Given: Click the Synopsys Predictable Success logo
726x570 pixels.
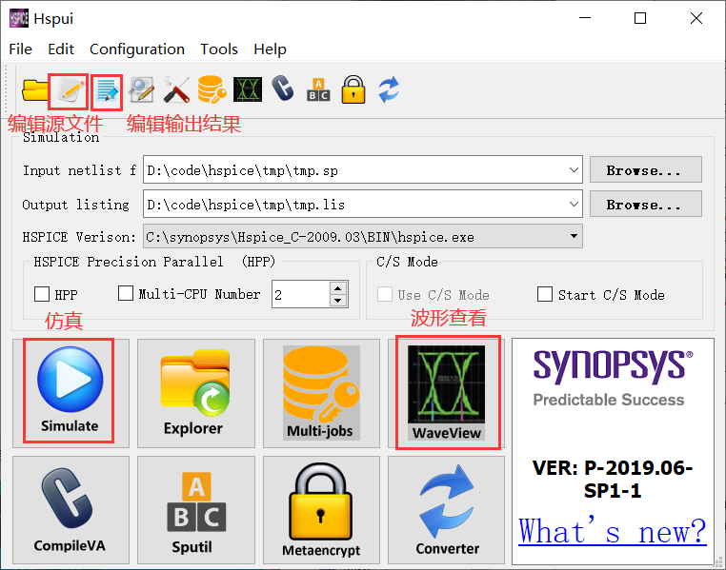Looking at the screenshot, I should point(613,378).
